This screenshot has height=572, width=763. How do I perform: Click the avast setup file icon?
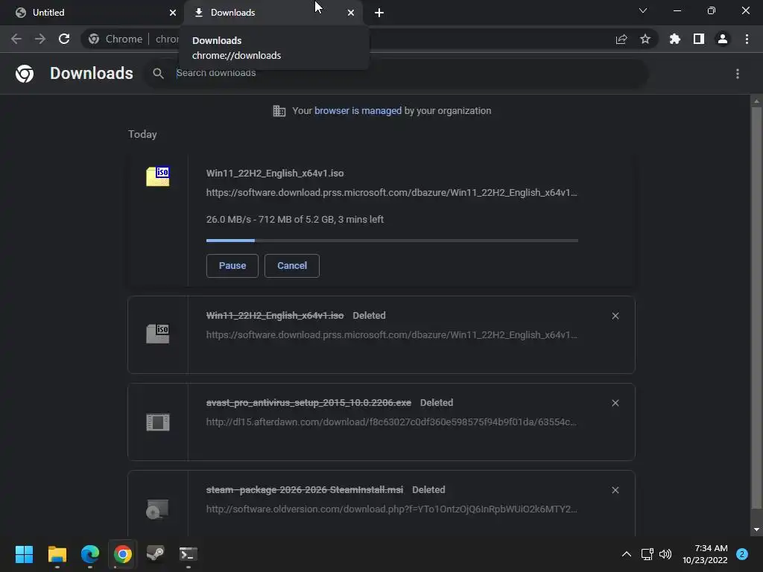tap(158, 422)
